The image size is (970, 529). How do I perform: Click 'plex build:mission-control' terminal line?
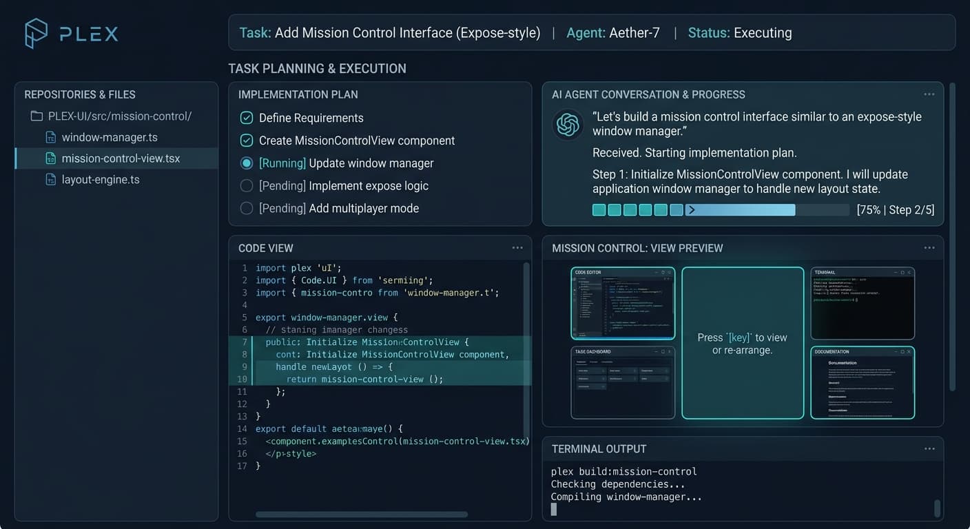tap(624, 472)
